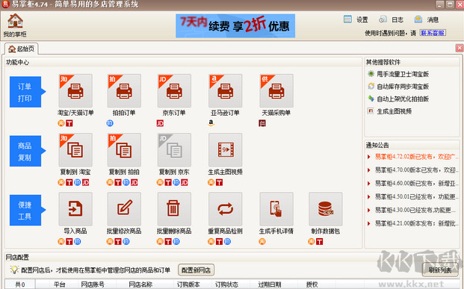The image size is (464, 289).
Task: Switch to the 起始页 tab
Action: [x=22, y=49]
